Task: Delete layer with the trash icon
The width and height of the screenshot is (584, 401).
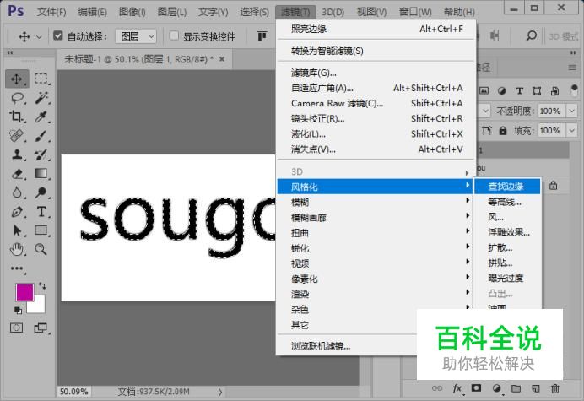Action: tap(555, 388)
